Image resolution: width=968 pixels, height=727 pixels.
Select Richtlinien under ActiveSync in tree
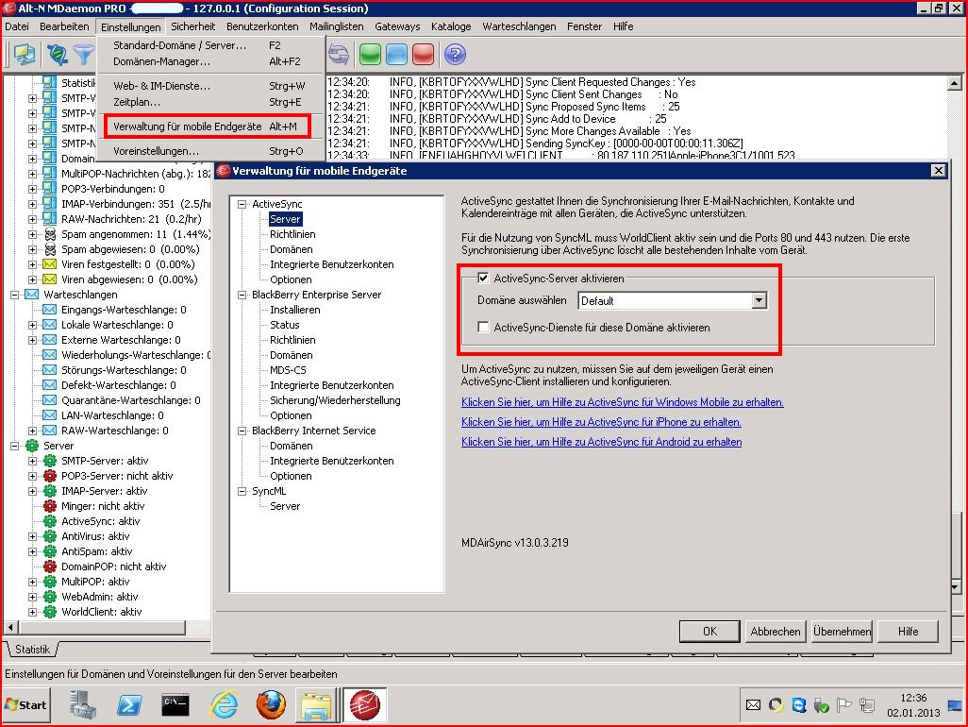pyautogui.click(x=292, y=234)
